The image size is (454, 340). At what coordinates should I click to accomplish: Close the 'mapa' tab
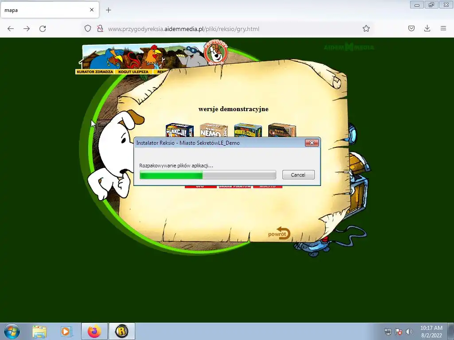pos(92,10)
